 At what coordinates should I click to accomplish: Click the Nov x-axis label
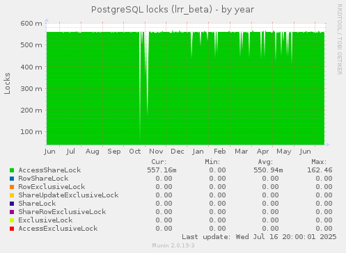[x=156, y=152]
